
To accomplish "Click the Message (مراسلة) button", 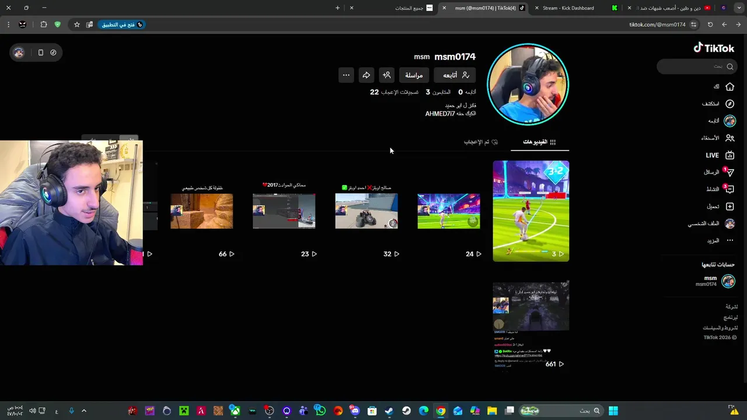I will [x=414, y=75].
